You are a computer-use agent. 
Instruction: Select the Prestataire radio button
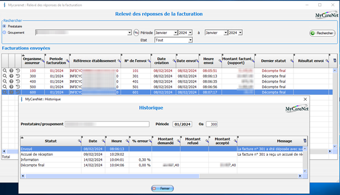5,26
